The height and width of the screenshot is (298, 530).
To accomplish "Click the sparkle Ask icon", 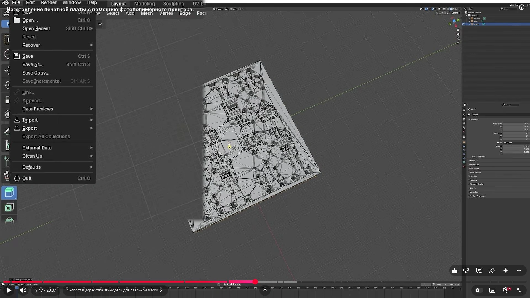I will tap(505, 270).
